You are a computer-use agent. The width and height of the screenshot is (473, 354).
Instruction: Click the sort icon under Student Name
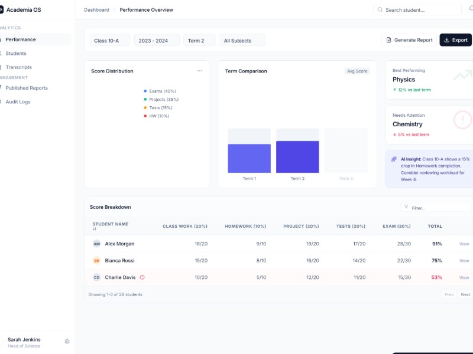click(x=94, y=229)
